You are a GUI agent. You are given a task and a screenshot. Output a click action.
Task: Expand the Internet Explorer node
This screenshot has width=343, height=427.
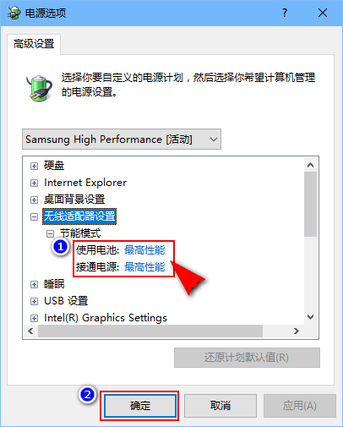point(34,183)
